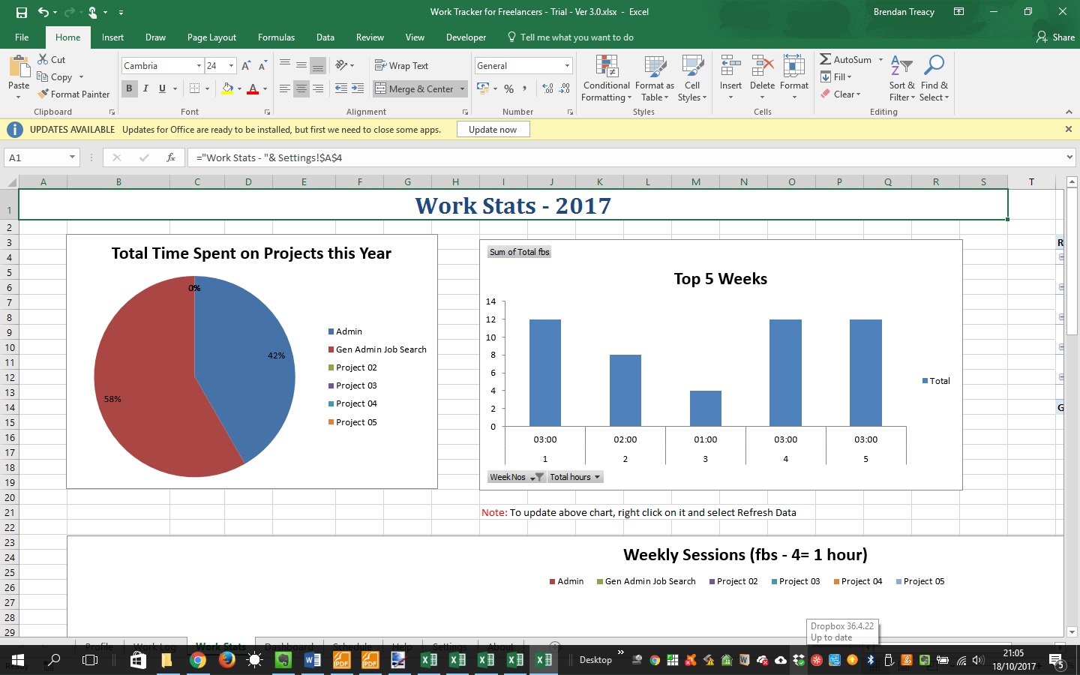Open Conditional Formatting menu
1080x675 pixels.
coord(606,79)
